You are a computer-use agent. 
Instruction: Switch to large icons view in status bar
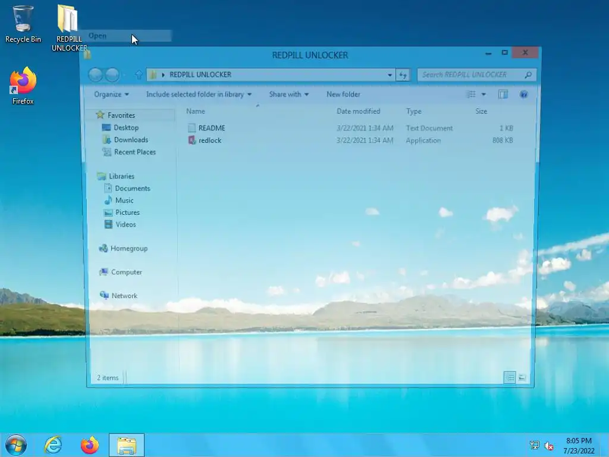(x=522, y=377)
